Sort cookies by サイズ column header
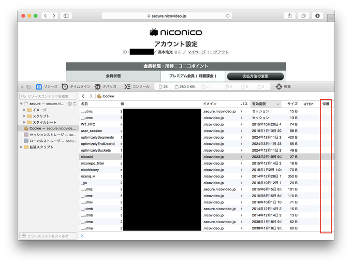Screen dimensions: 352x265 tap(292, 104)
